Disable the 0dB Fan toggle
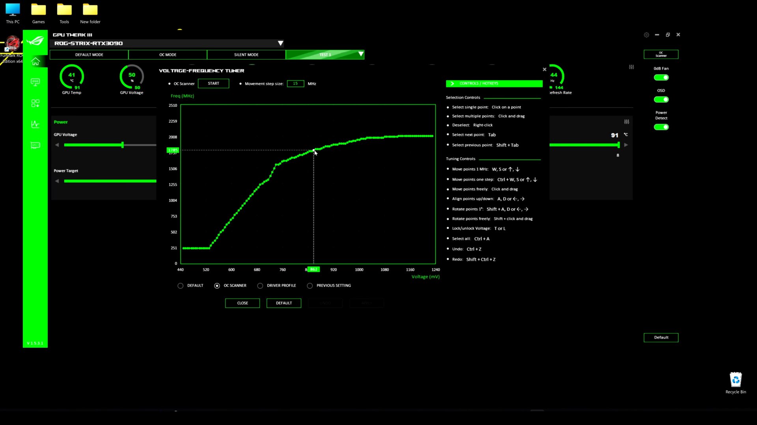The height and width of the screenshot is (425, 757). tap(661, 77)
